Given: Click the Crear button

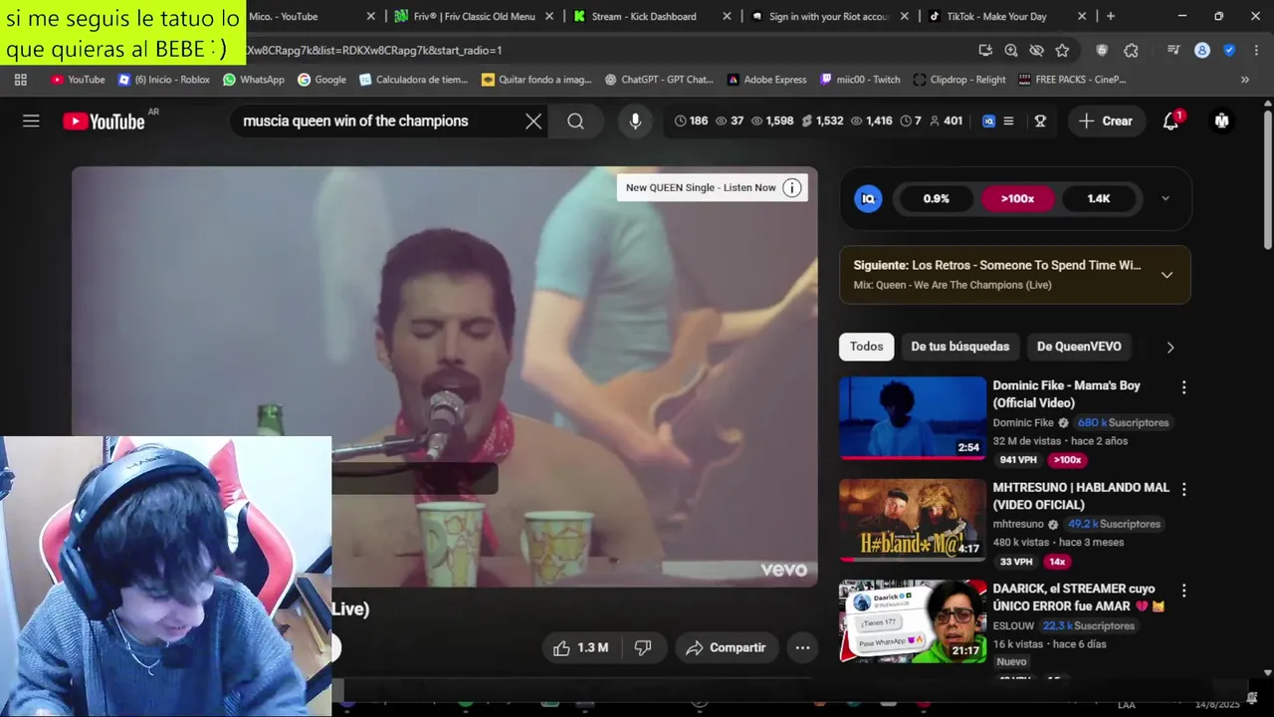Looking at the screenshot, I should [1105, 121].
